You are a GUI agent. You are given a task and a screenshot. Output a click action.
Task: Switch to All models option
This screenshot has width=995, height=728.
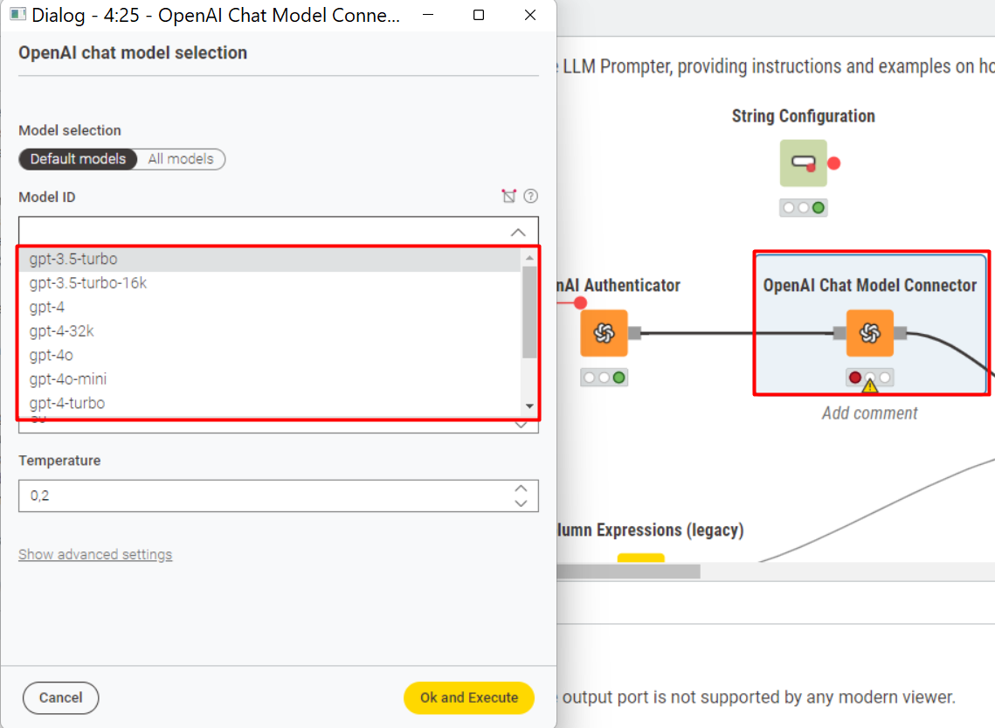click(x=181, y=159)
